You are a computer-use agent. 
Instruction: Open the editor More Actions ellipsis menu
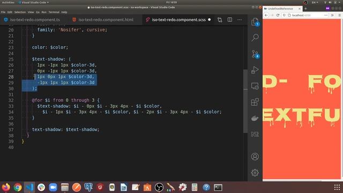(240, 20)
